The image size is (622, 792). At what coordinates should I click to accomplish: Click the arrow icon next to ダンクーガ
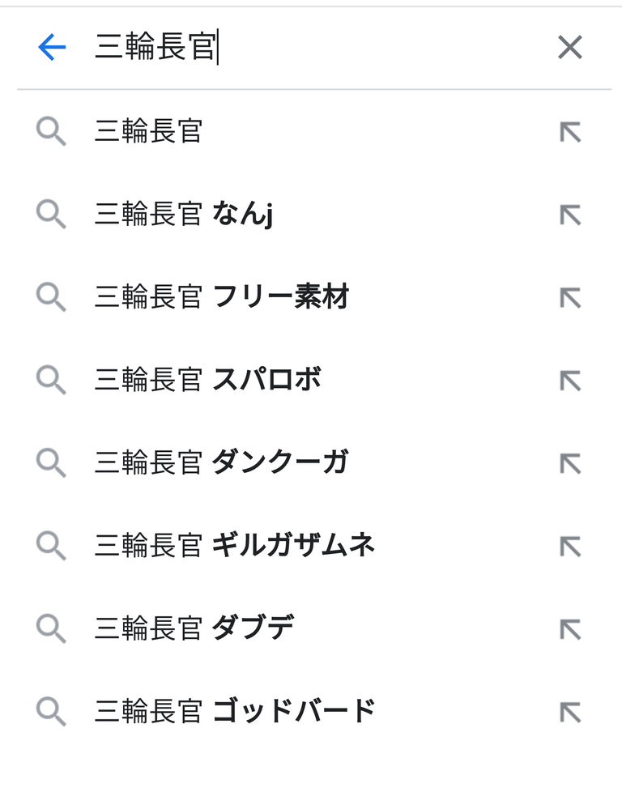(570, 462)
